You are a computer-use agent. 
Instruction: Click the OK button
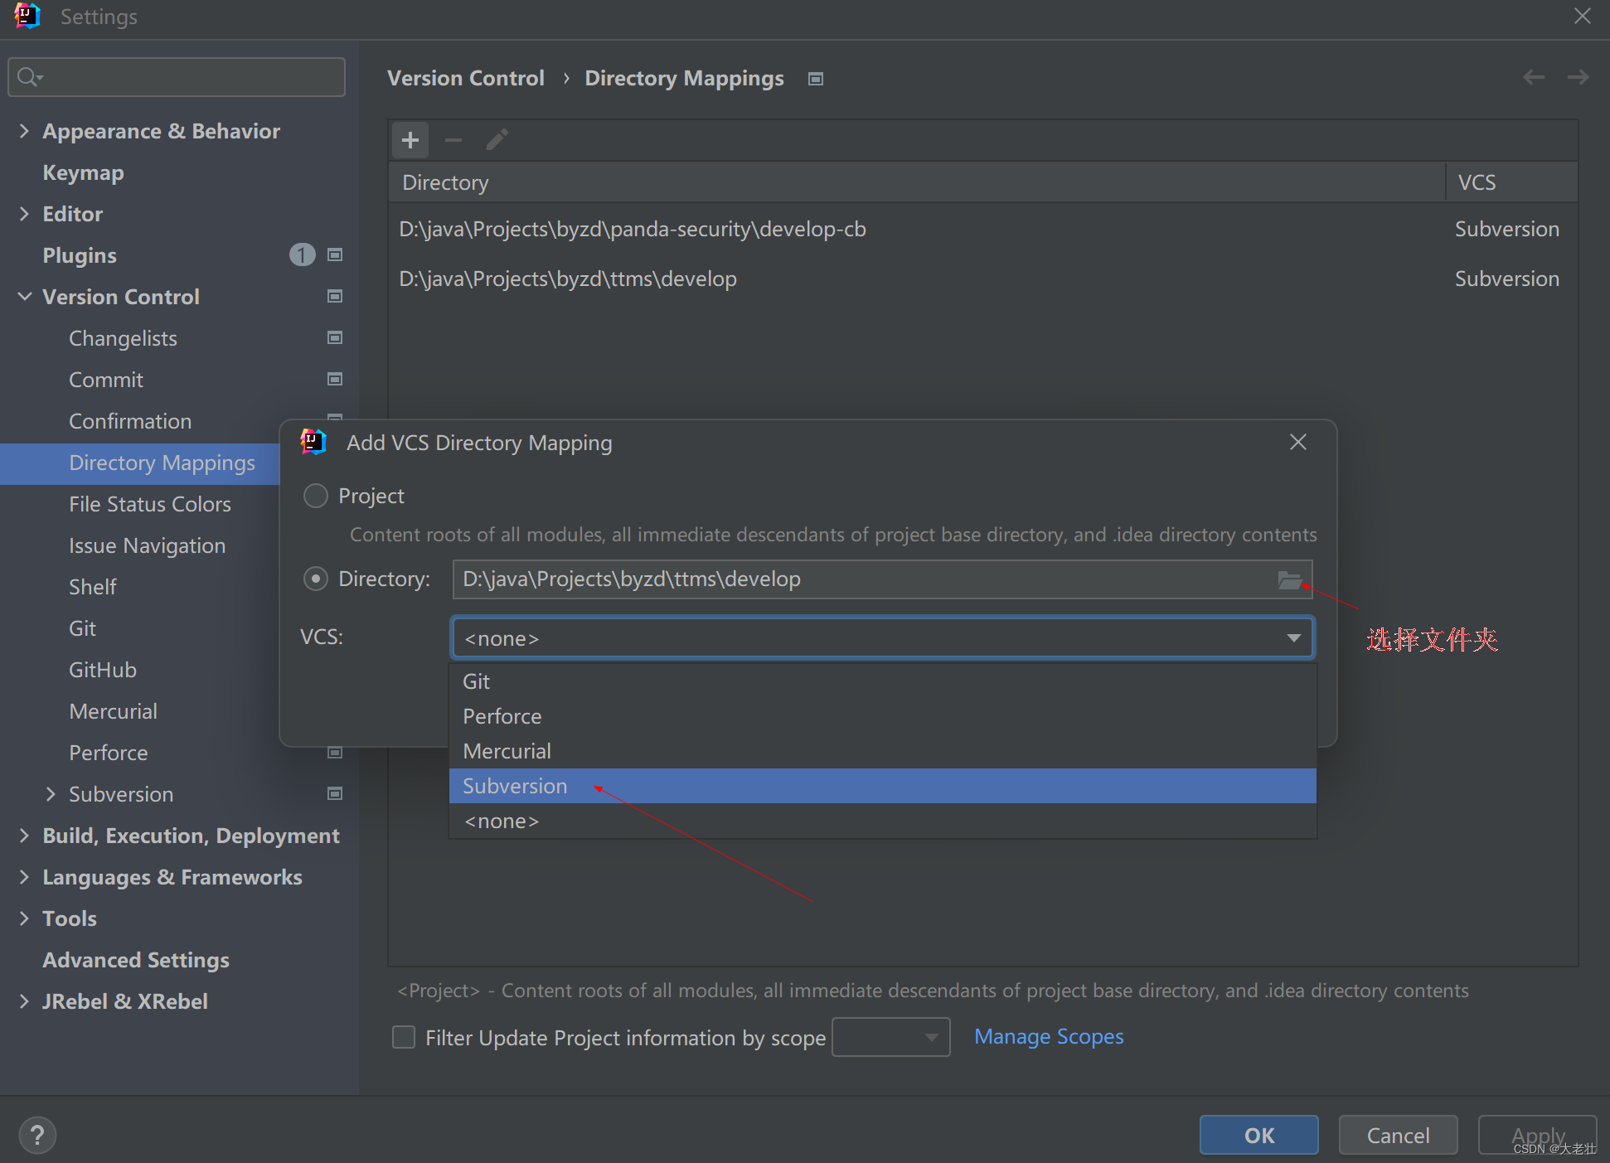coord(1258,1135)
